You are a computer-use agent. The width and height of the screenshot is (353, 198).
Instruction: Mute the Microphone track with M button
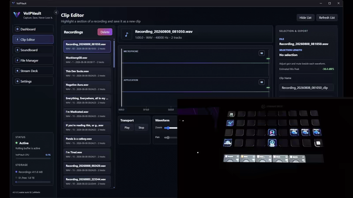point(262,53)
